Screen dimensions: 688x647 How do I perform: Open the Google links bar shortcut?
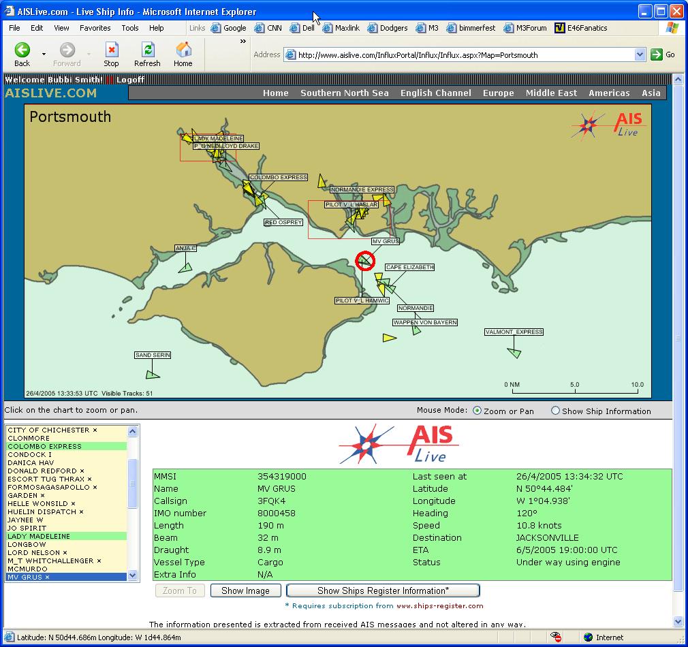click(x=229, y=28)
